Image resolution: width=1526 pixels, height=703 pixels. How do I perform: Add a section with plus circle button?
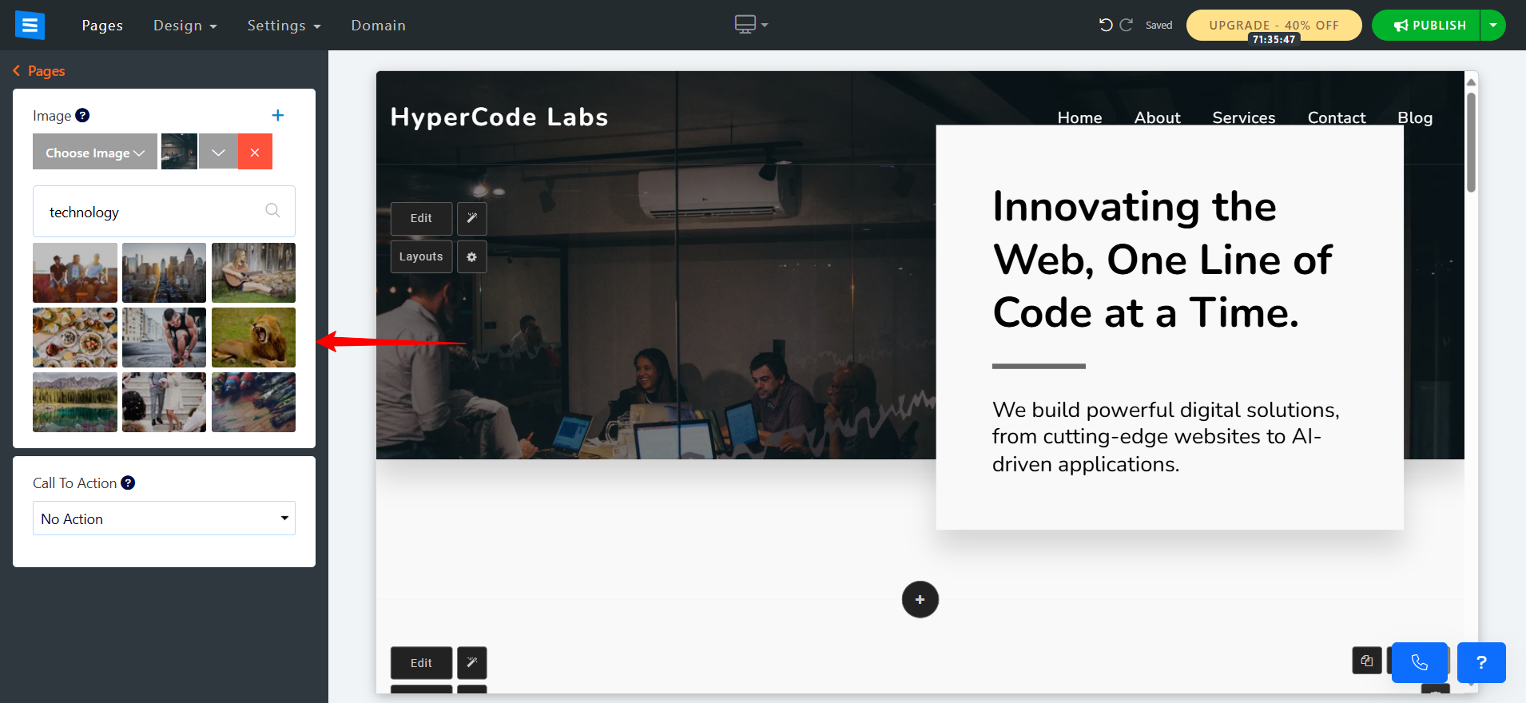pyautogui.click(x=920, y=599)
